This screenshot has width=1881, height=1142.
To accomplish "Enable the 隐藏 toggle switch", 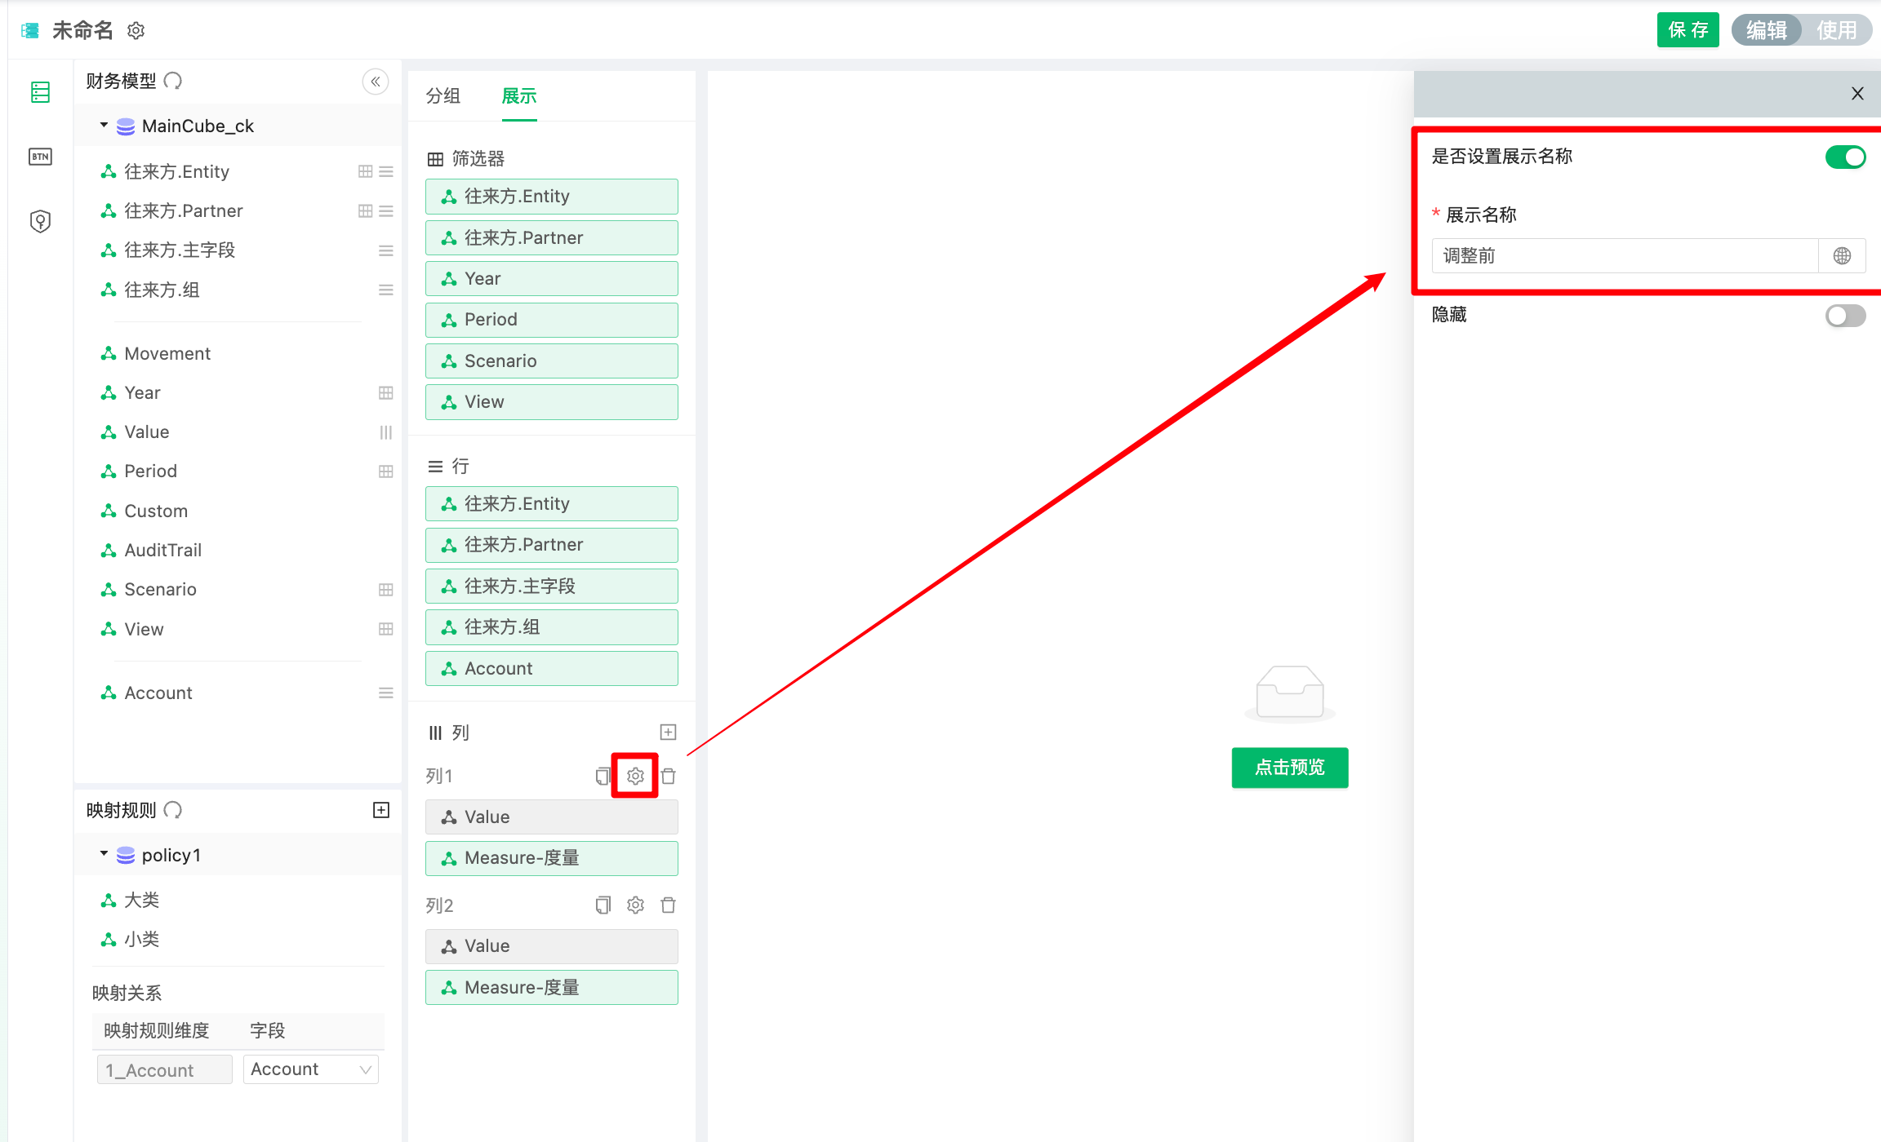I will pos(1845,315).
